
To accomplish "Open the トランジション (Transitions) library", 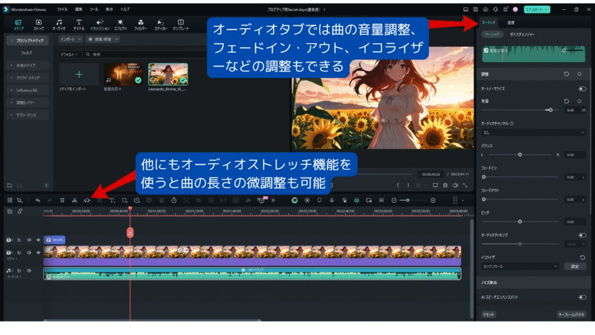I will (x=99, y=24).
